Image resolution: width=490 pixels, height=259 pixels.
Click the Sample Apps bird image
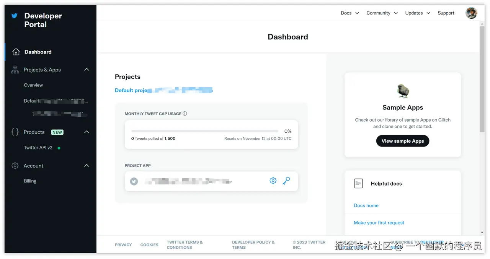pos(403,91)
